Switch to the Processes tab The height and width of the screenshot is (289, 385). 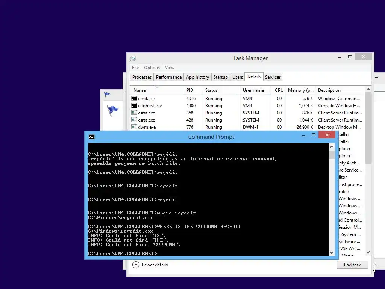click(142, 77)
